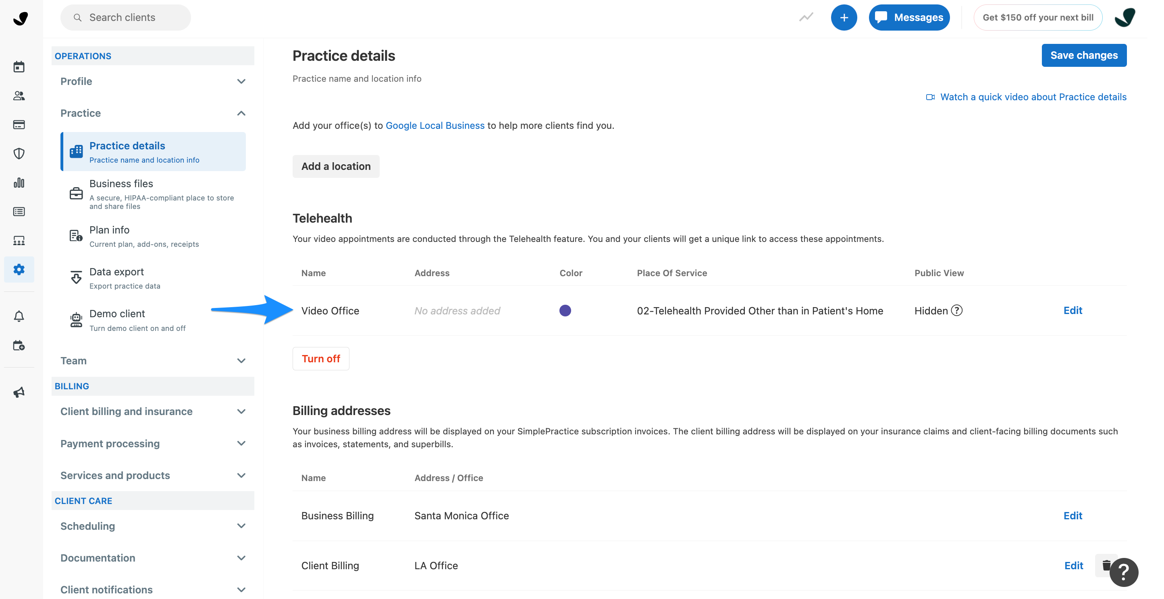Open the Calendar from the sidebar
Screen dimensions: 1164x599
coord(19,66)
